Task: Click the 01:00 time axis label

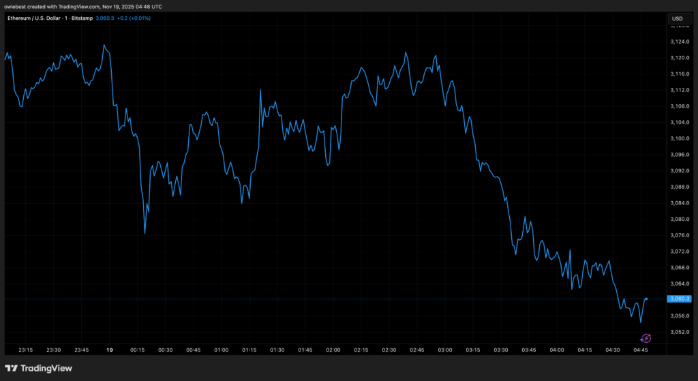Action: coord(221,350)
